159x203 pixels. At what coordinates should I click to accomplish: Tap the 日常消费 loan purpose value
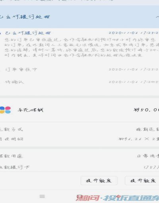pos(148,156)
